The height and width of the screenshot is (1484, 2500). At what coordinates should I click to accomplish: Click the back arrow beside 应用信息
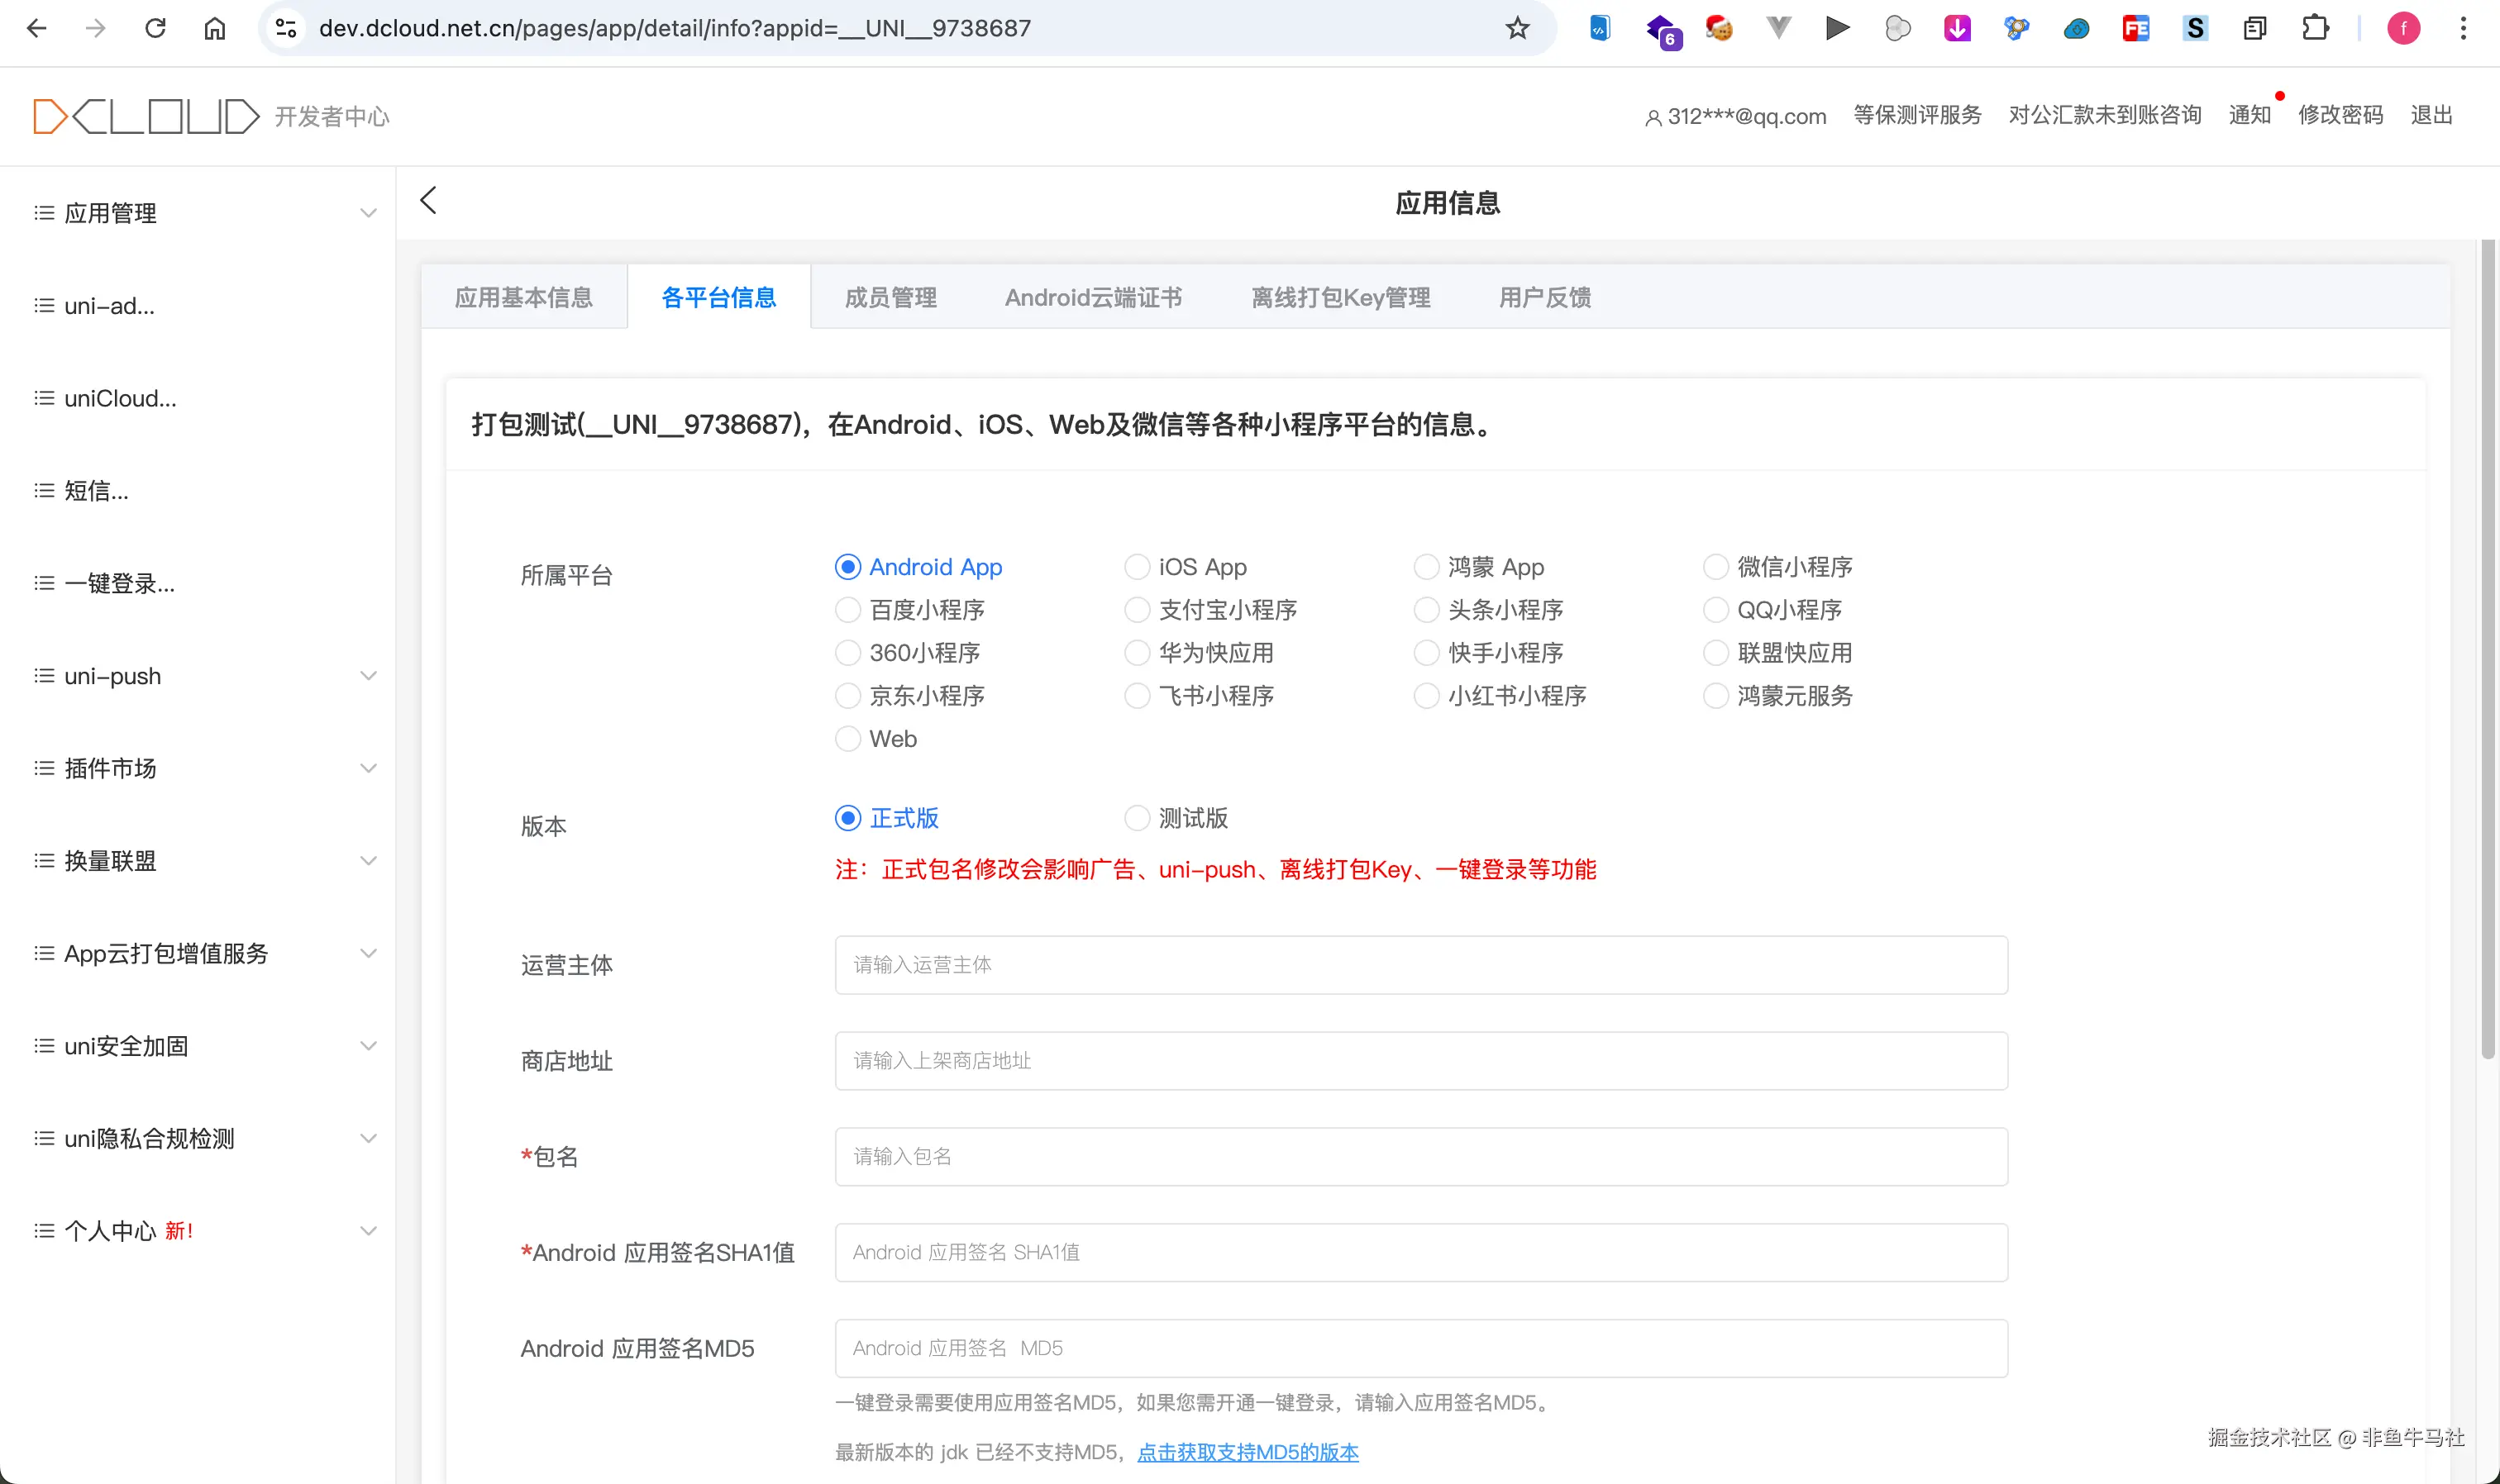pyautogui.click(x=428, y=201)
